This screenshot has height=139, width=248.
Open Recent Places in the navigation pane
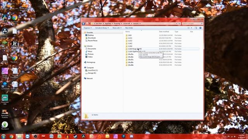(93, 41)
